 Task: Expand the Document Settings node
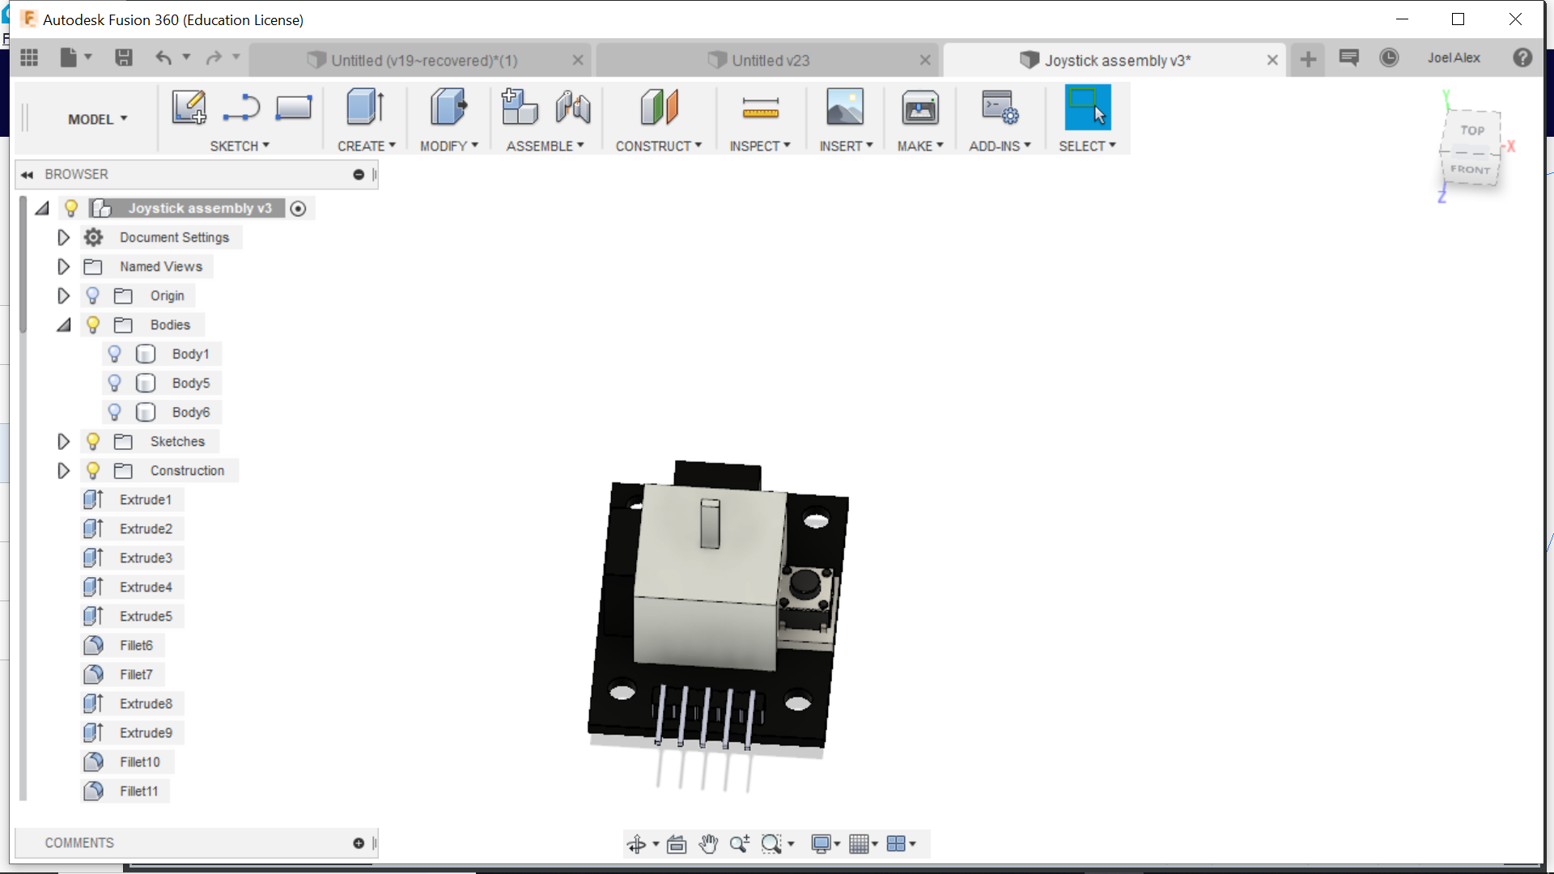click(x=63, y=237)
